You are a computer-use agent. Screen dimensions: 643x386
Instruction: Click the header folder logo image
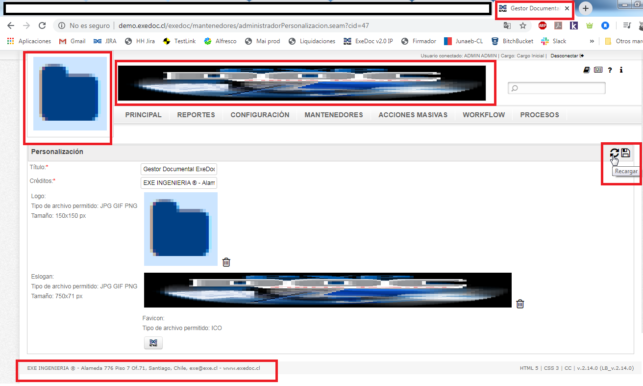tap(70, 94)
